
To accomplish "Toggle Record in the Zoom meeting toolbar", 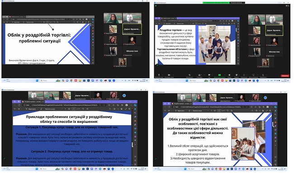I will pyautogui.click(x=229, y=75).
